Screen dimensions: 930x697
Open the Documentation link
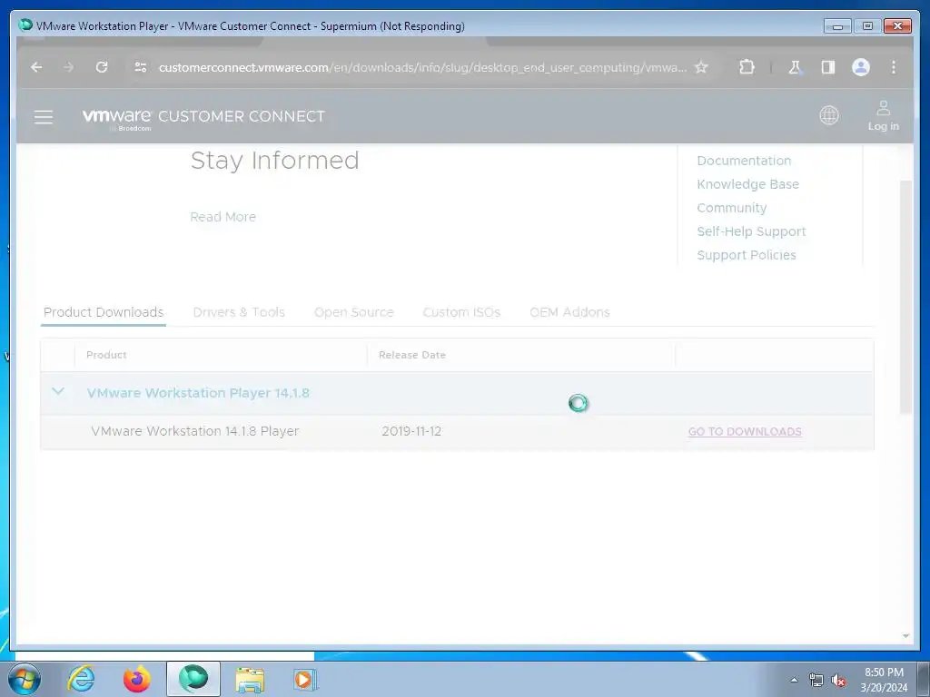tap(744, 161)
